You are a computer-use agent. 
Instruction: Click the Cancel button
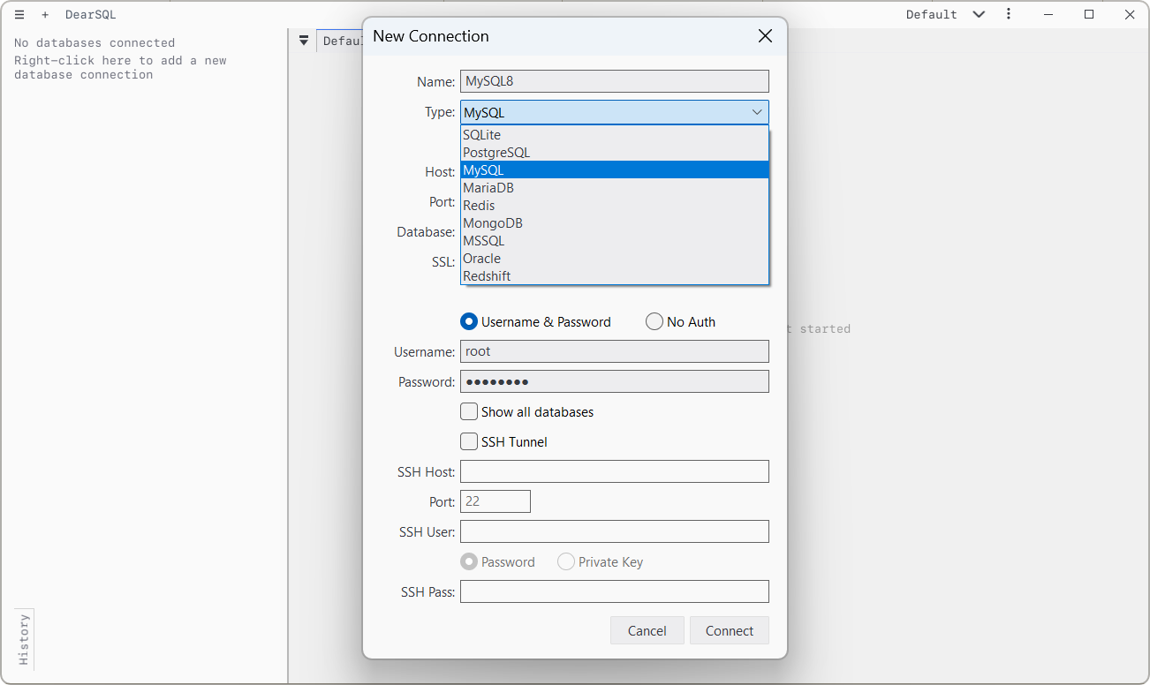click(x=647, y=630)
